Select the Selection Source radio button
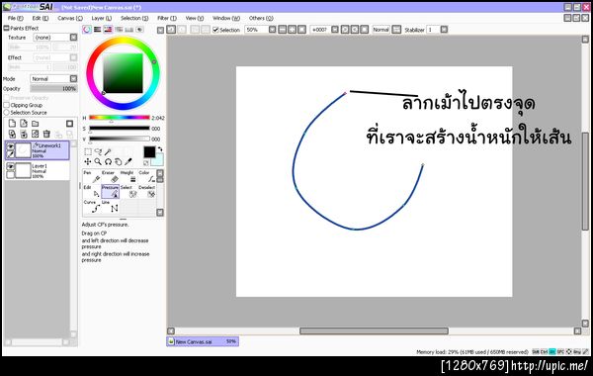Viewport: 593px width, 376px height. (x=7, y=113)
